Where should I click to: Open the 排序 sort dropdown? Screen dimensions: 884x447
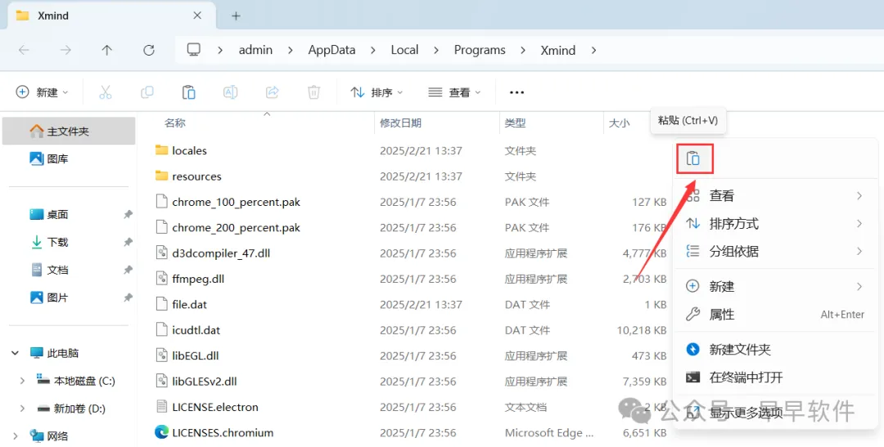pos(377,92)
